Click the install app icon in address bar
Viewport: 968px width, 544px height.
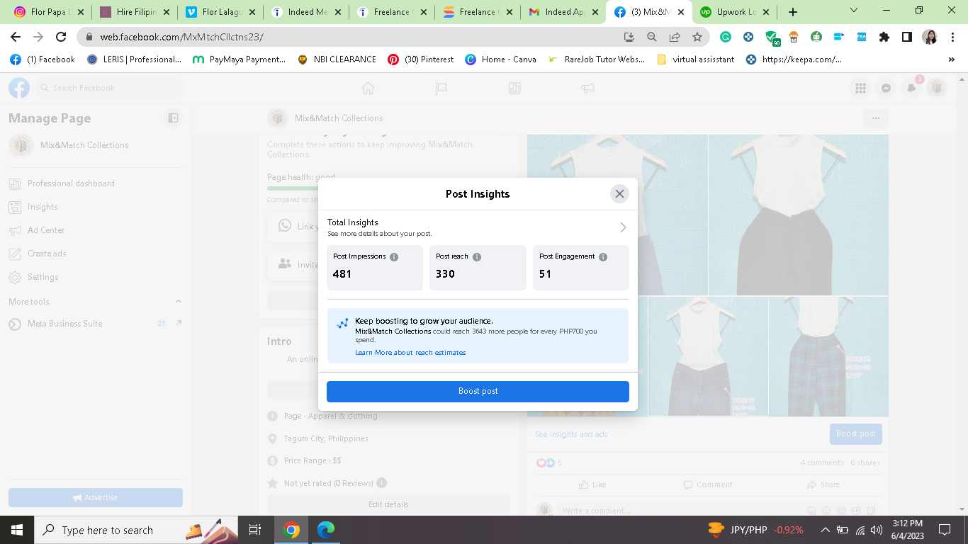coord(629,37)
